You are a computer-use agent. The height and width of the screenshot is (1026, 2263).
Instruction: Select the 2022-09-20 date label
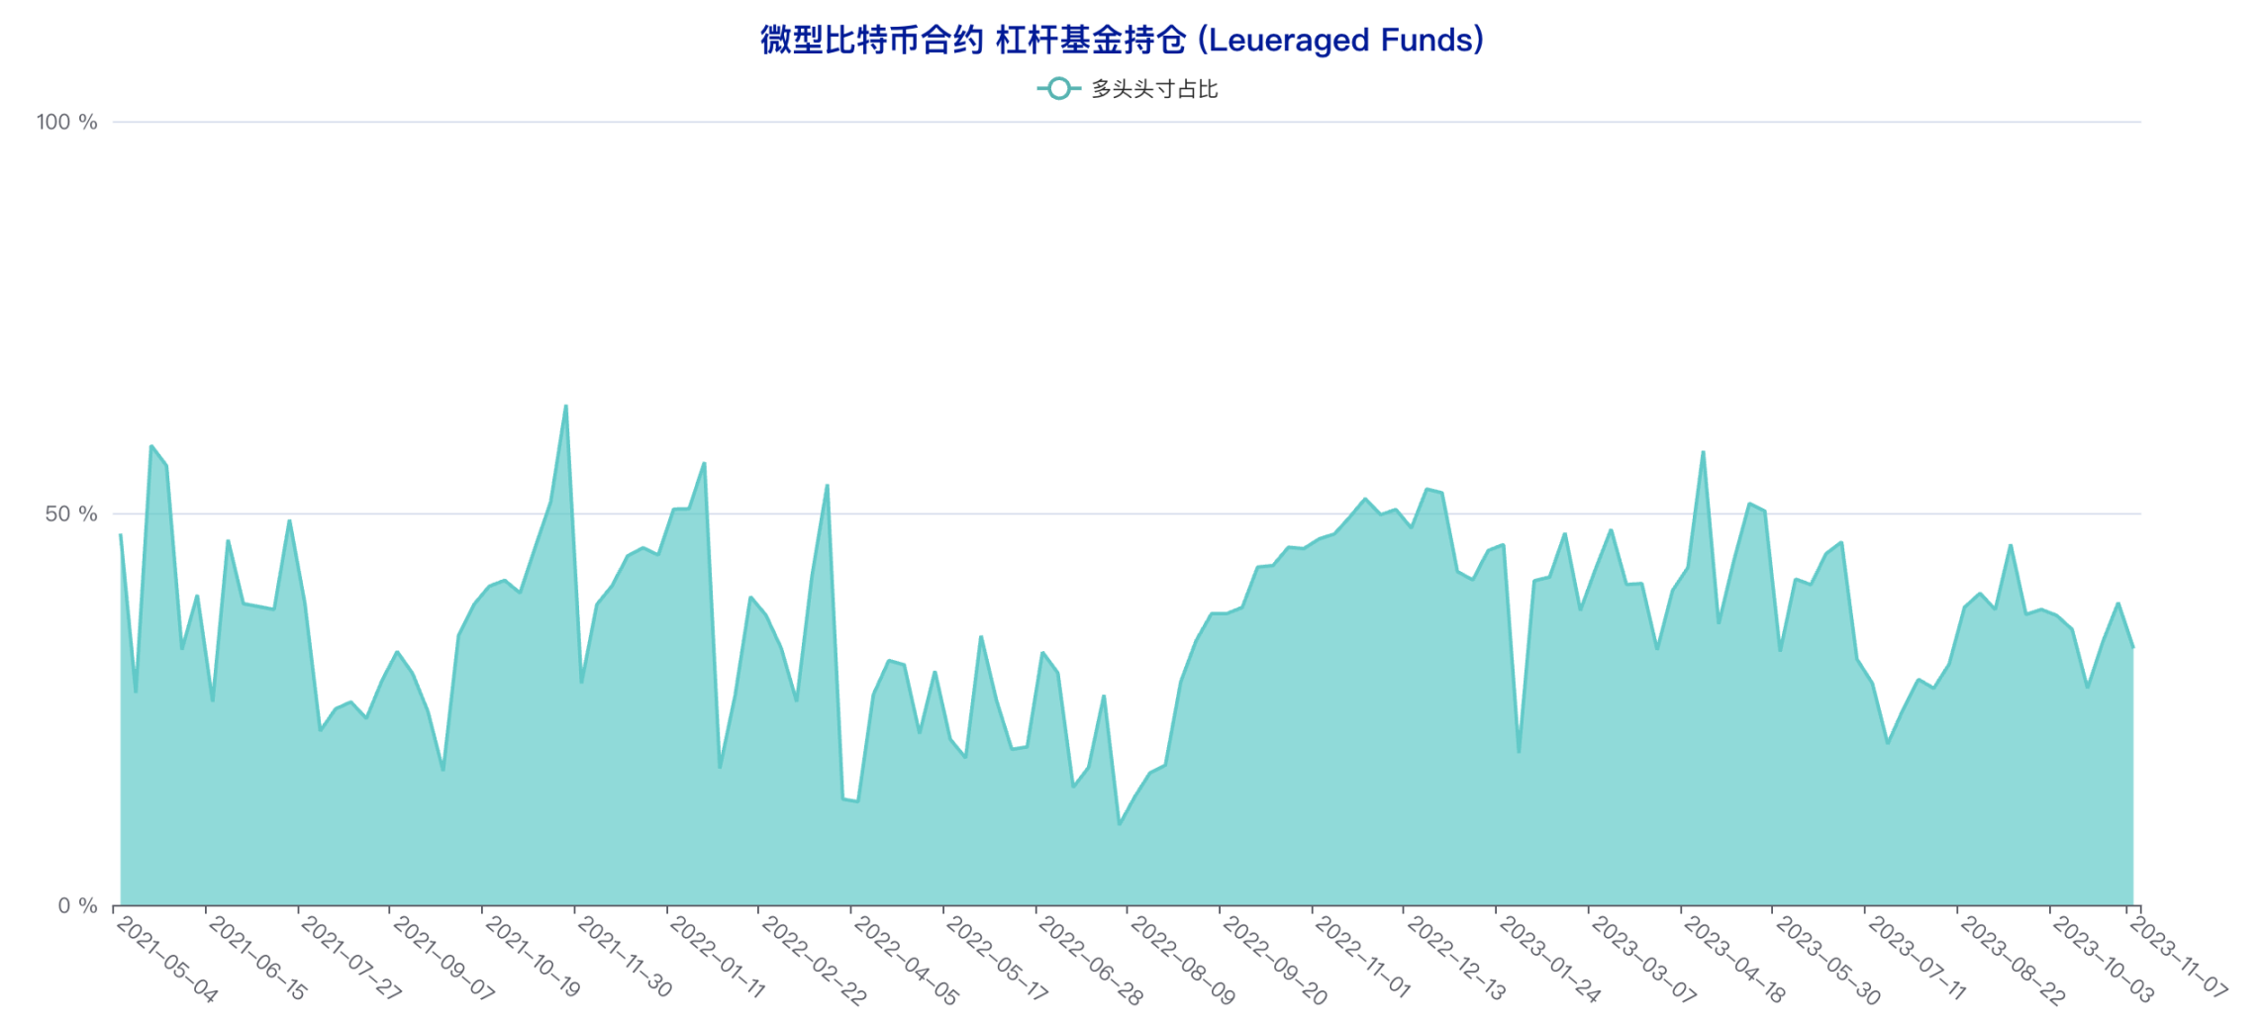pos(1273,960)
